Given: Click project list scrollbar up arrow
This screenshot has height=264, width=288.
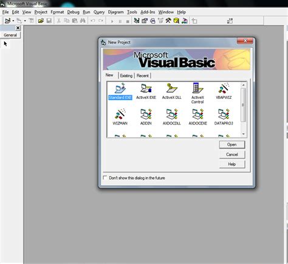Looking at the screenshot, I should (x=244, y=85).
